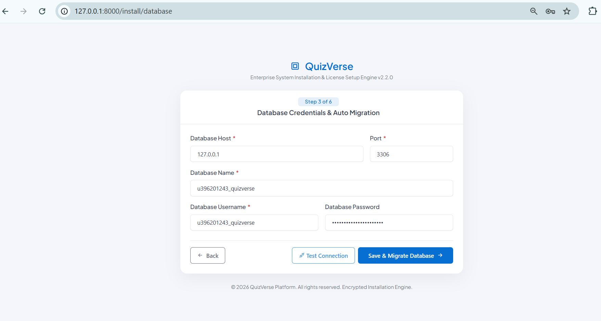This screenshot has width=601, height=321.
Task: Click the address bar URL 127.0.0.1:8000/install/database
Action: click(x=123, y=11)
